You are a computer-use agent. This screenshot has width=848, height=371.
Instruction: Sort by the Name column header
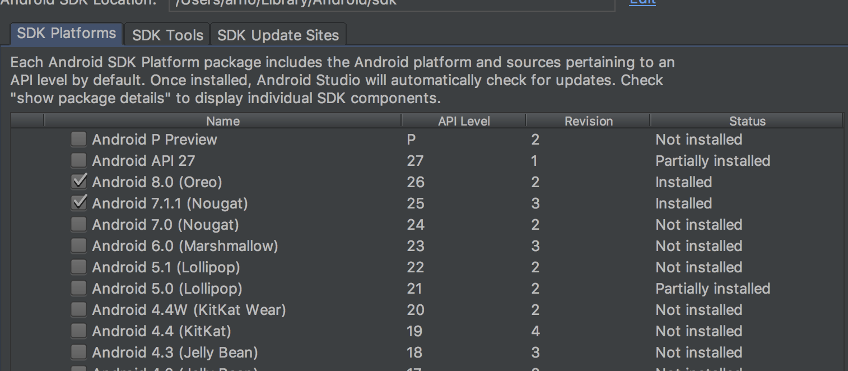coord(223,121)
